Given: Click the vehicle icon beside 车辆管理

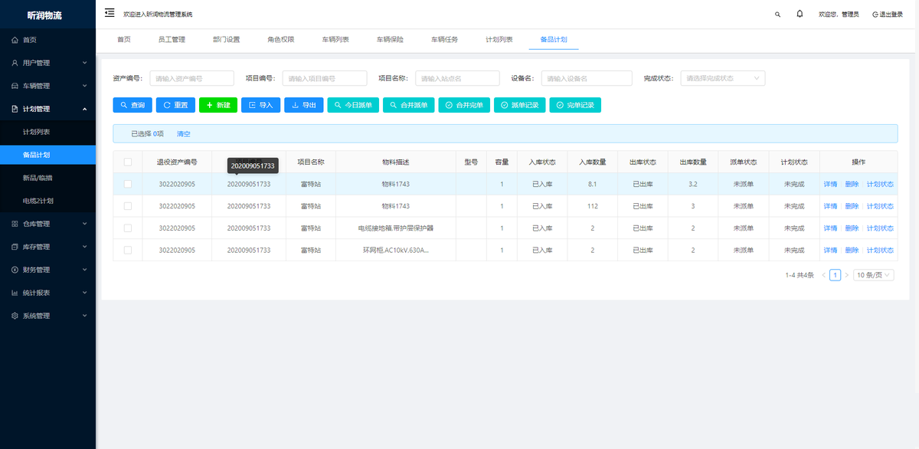Looking at the screenshot, I should [15, 86].
